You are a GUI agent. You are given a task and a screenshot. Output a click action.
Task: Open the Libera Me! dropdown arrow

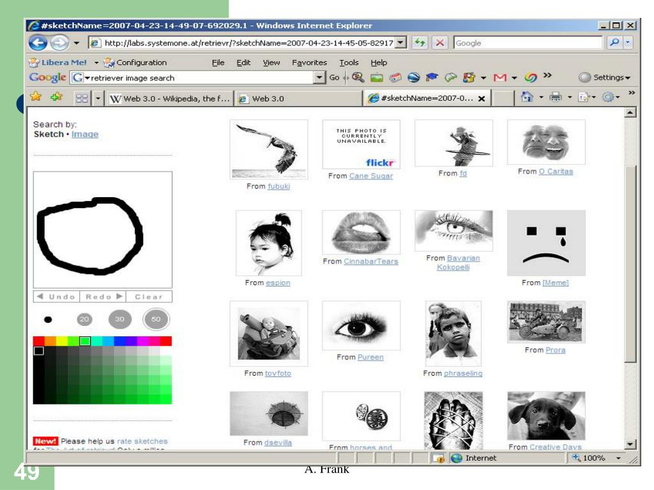point(96,63)
